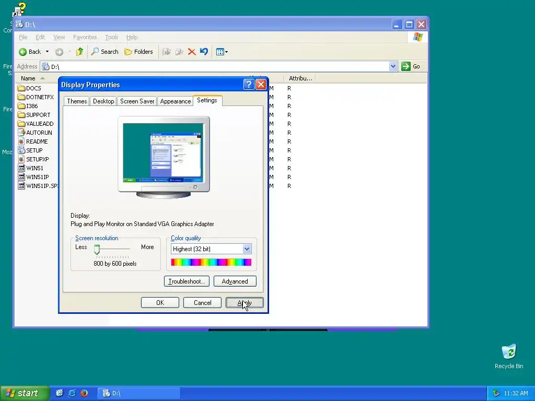This screenshot has width=535, height=401.
Task: Select the SUPPORT folder
Action: coord(34,115)
